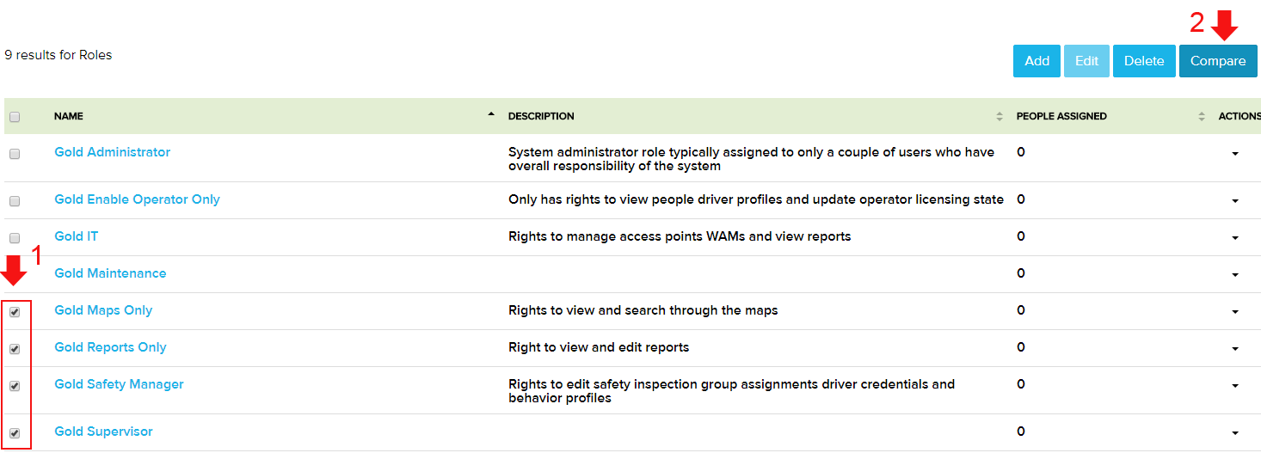Click the Compare button

pyautogui.click(x=1217, y=61)
